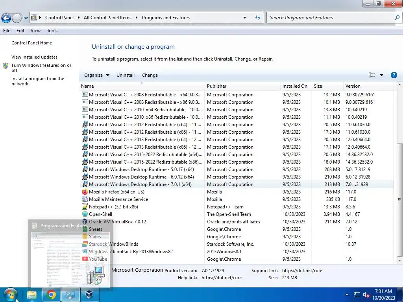Open VirtualBox from taskbar
This screenshot has width=403, height=302.
[x=89, y=295]
